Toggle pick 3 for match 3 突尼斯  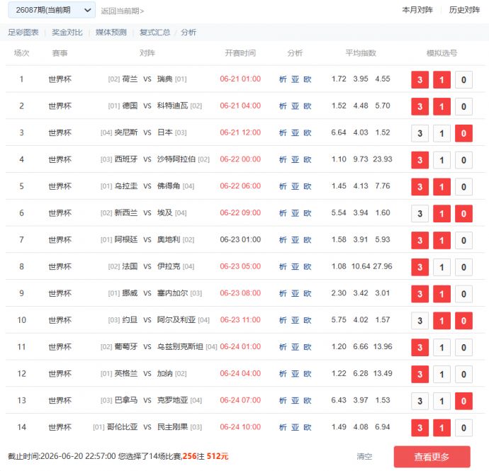420,133
